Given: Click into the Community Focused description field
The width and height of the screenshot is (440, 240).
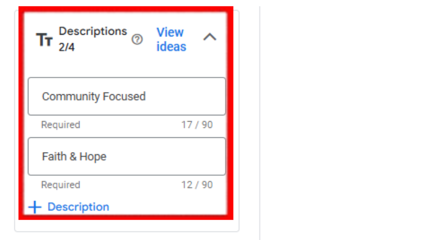Looking at the screenshot, I should (127, 96).
